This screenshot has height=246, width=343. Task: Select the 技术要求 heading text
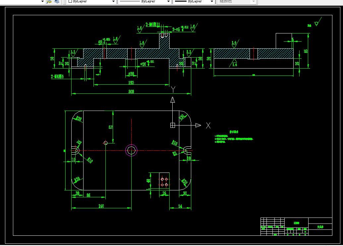(x=234, y=132)
